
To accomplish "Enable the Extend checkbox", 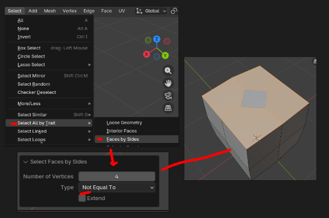I will point(82,198).
